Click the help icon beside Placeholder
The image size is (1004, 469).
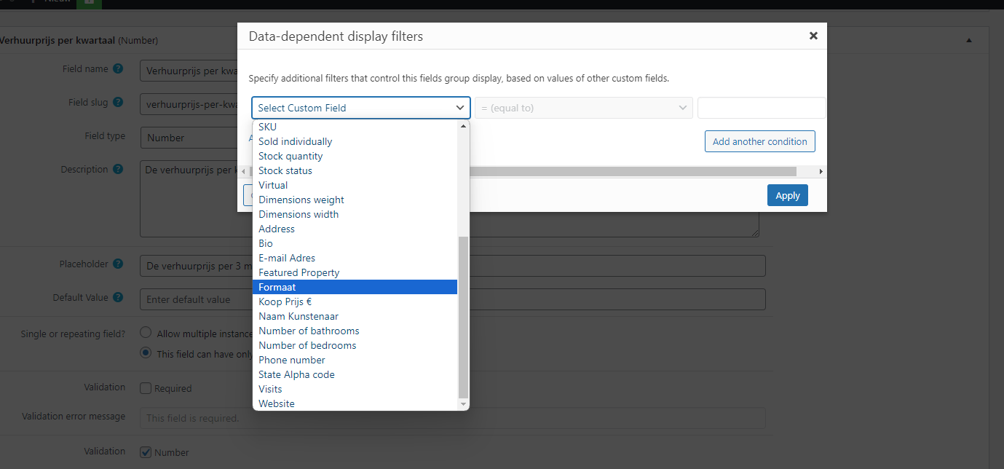tap(118, 264)
